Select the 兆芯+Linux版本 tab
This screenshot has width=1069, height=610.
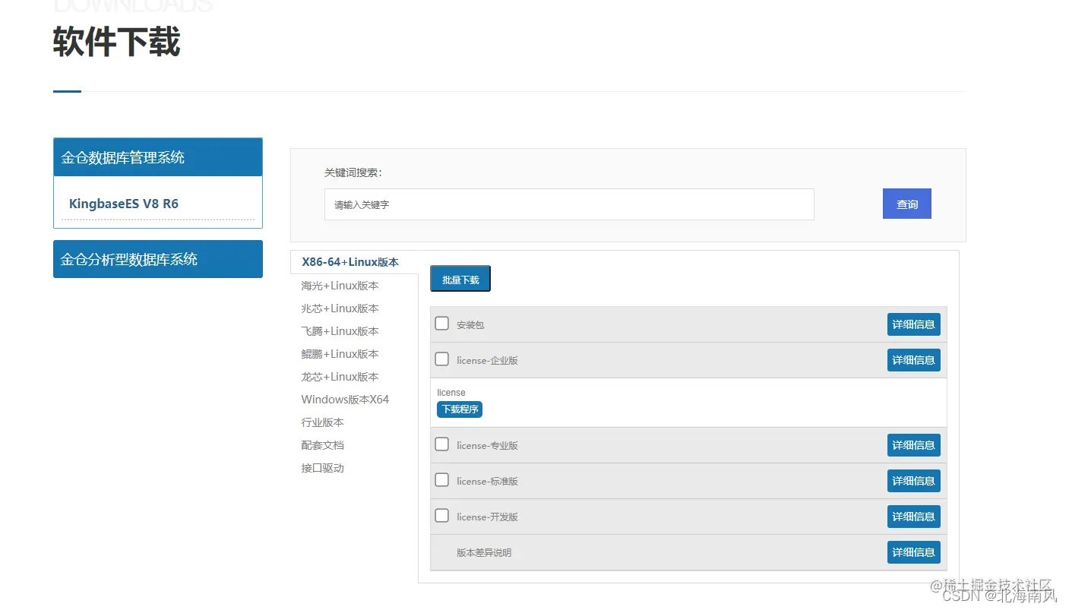click(x=340, y=308)
